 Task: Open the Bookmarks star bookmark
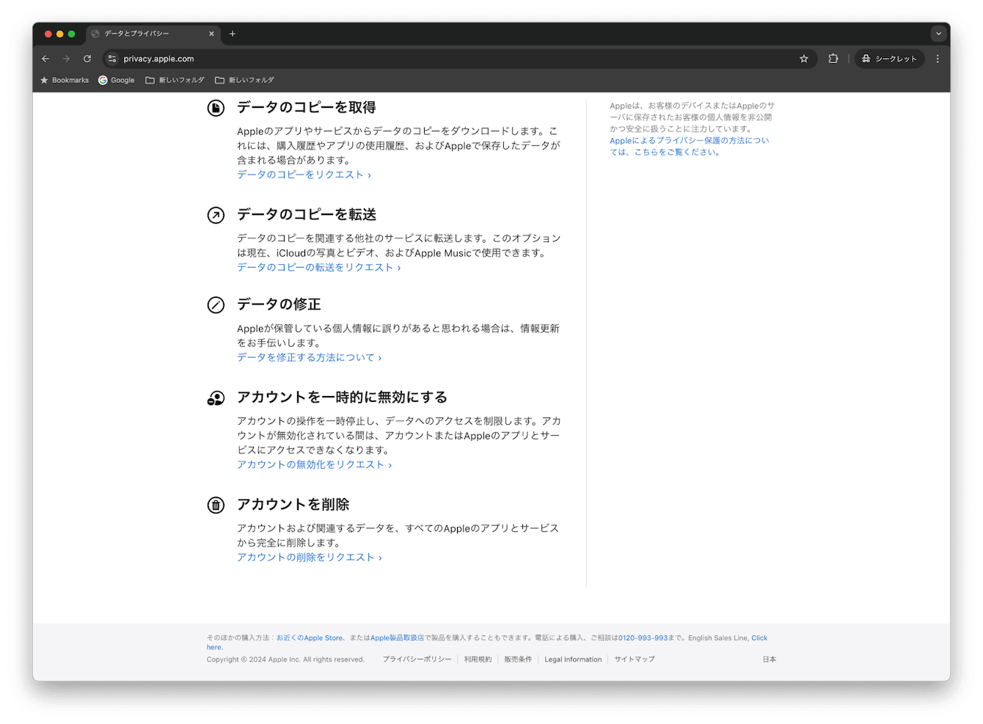[x=65, y=80]
